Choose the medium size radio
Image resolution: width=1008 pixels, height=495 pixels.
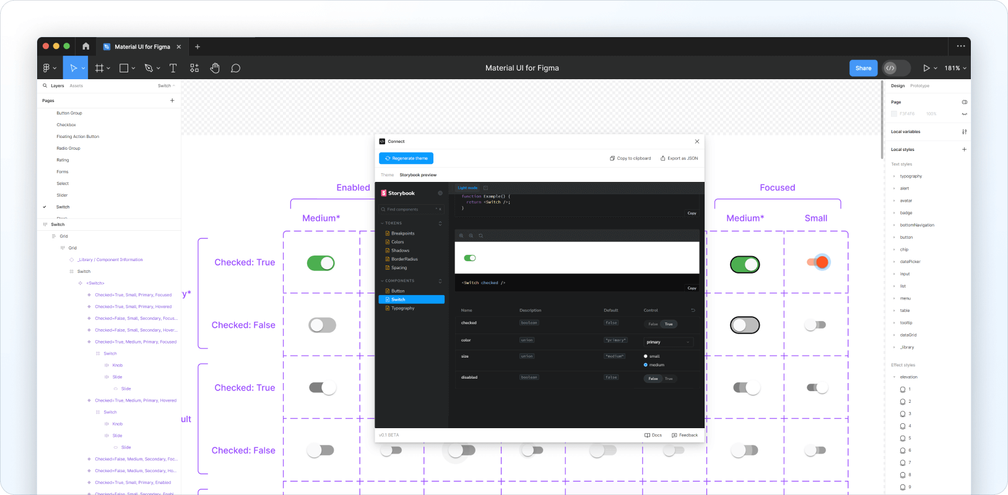click(645, 365)
